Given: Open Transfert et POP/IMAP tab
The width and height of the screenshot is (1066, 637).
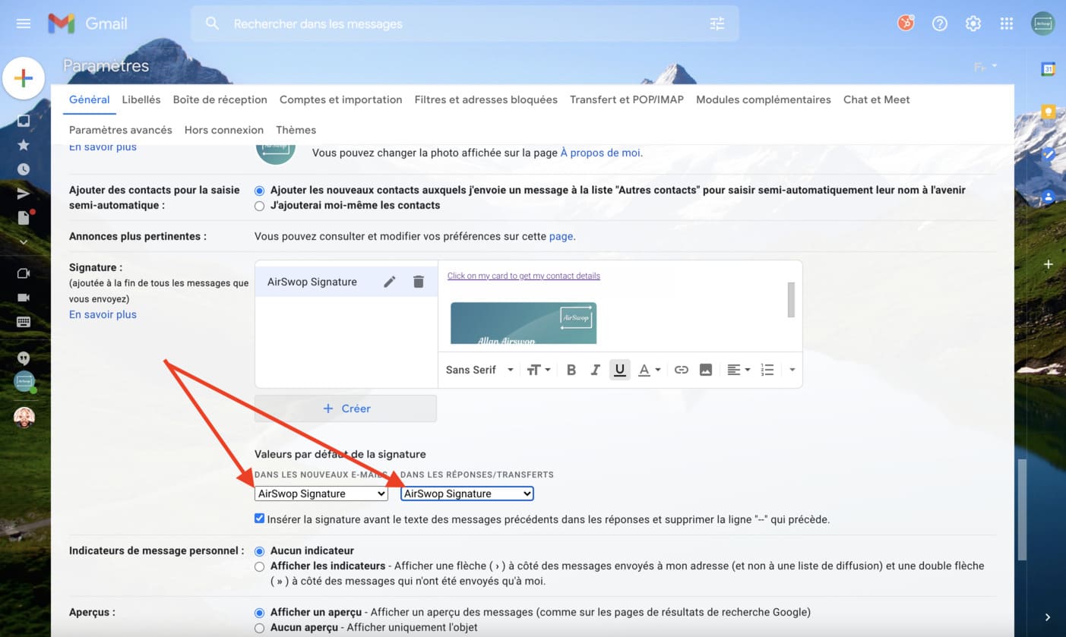Looking at the screenshot, I should pos(627,99).
